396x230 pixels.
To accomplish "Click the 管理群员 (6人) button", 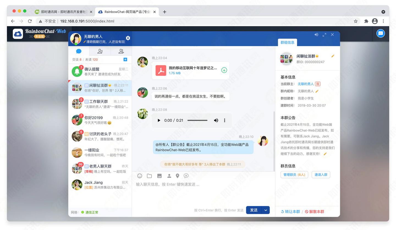I will point(294,174).
